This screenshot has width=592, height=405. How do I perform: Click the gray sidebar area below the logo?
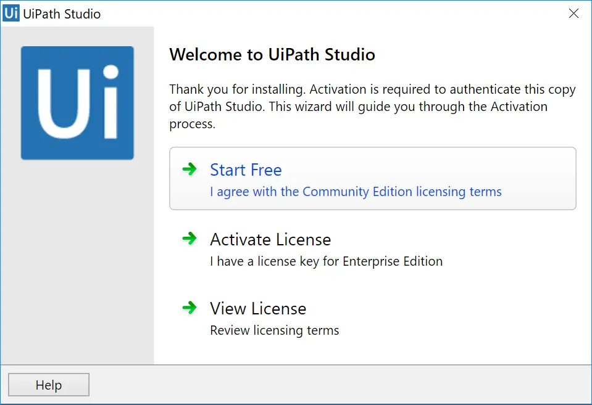tap(77, 260)
